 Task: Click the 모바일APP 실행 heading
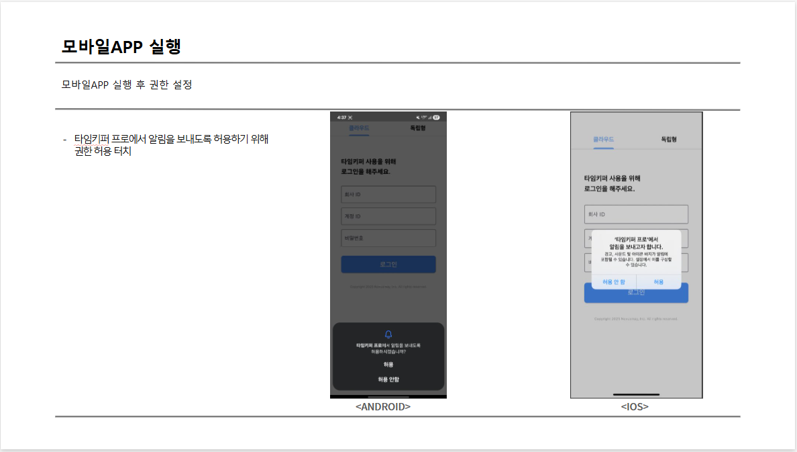[121, 46]
